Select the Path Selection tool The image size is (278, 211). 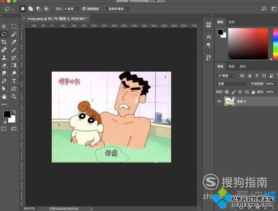coord(4,89)
